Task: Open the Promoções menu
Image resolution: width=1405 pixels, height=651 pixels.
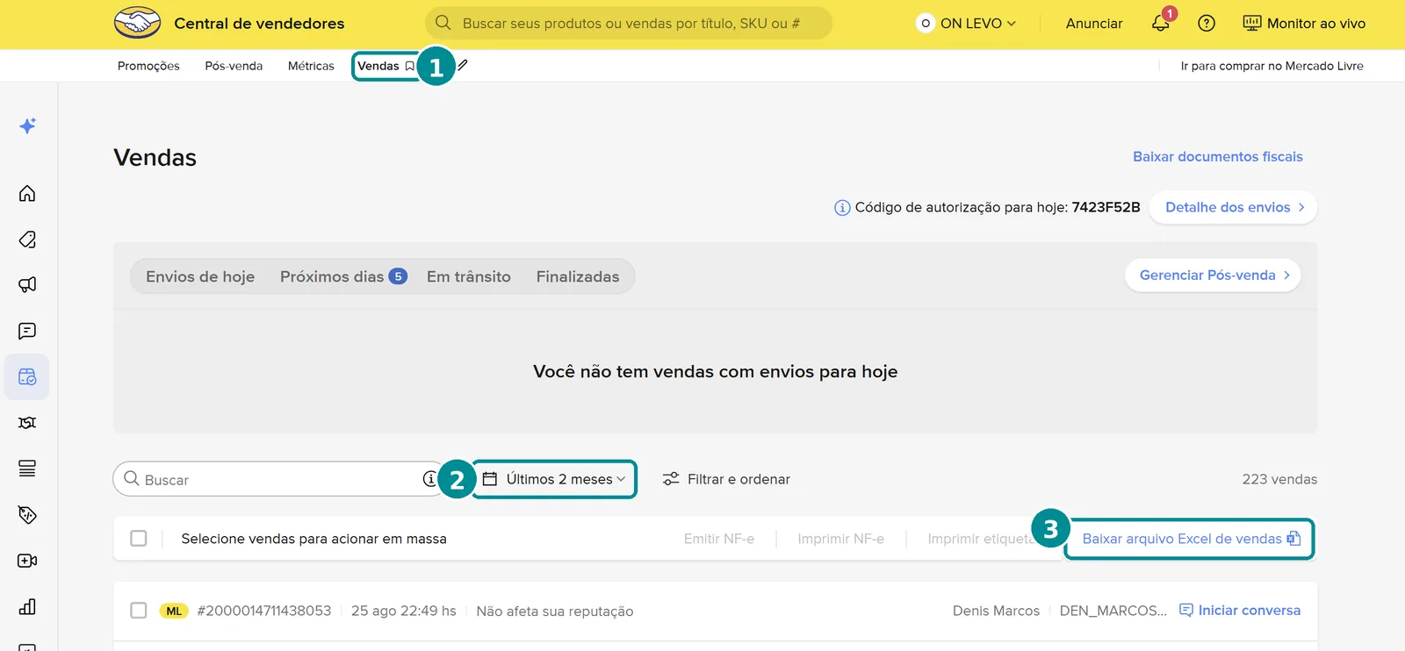Action: (x=148, y=66)
